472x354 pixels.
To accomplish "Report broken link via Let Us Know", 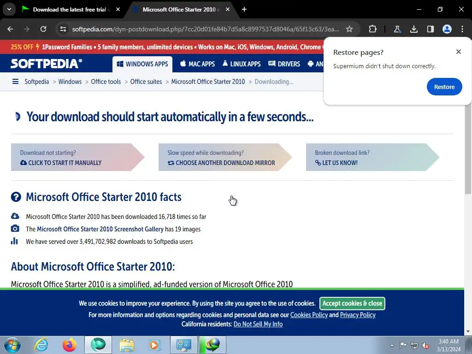I will [x=372, y=157].
